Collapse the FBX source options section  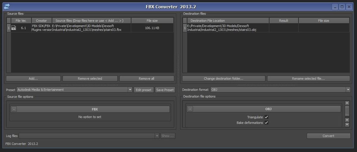tap(14, 109)
